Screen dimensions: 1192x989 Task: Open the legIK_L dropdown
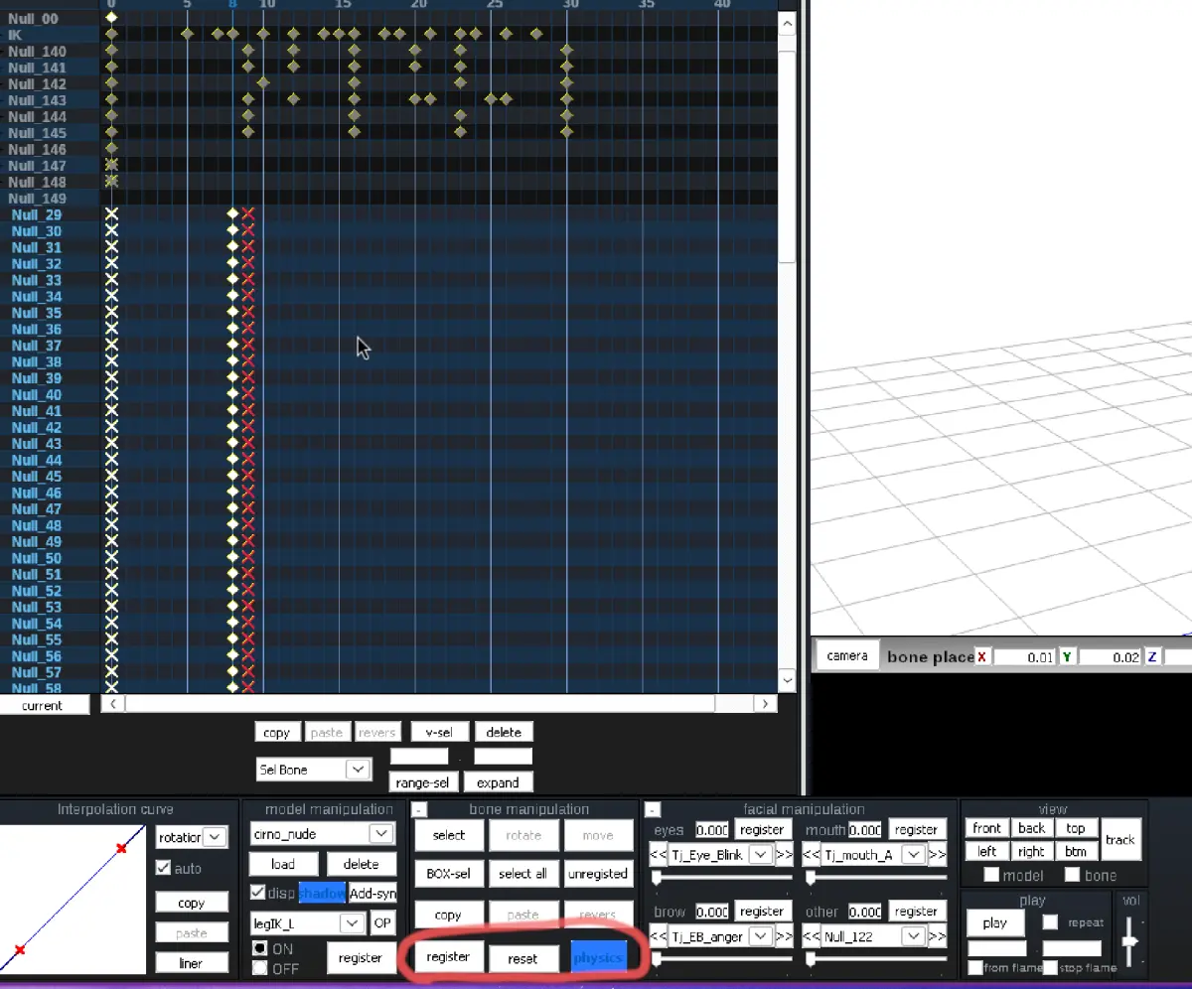pos(353,923)
